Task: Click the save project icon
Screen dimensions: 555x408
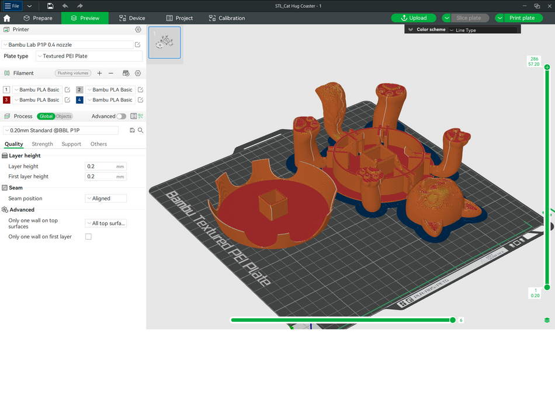Action: (x=50, y=6)
